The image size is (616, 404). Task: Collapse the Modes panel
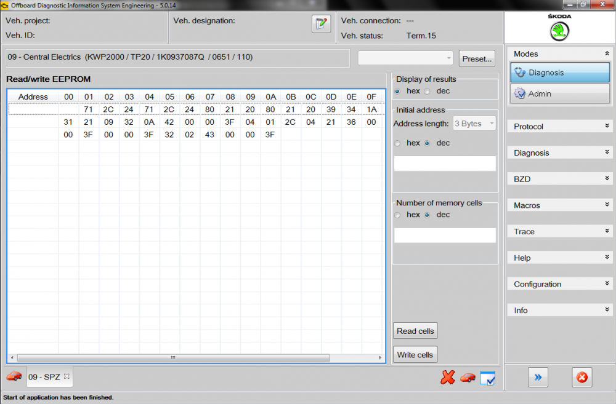607,53
